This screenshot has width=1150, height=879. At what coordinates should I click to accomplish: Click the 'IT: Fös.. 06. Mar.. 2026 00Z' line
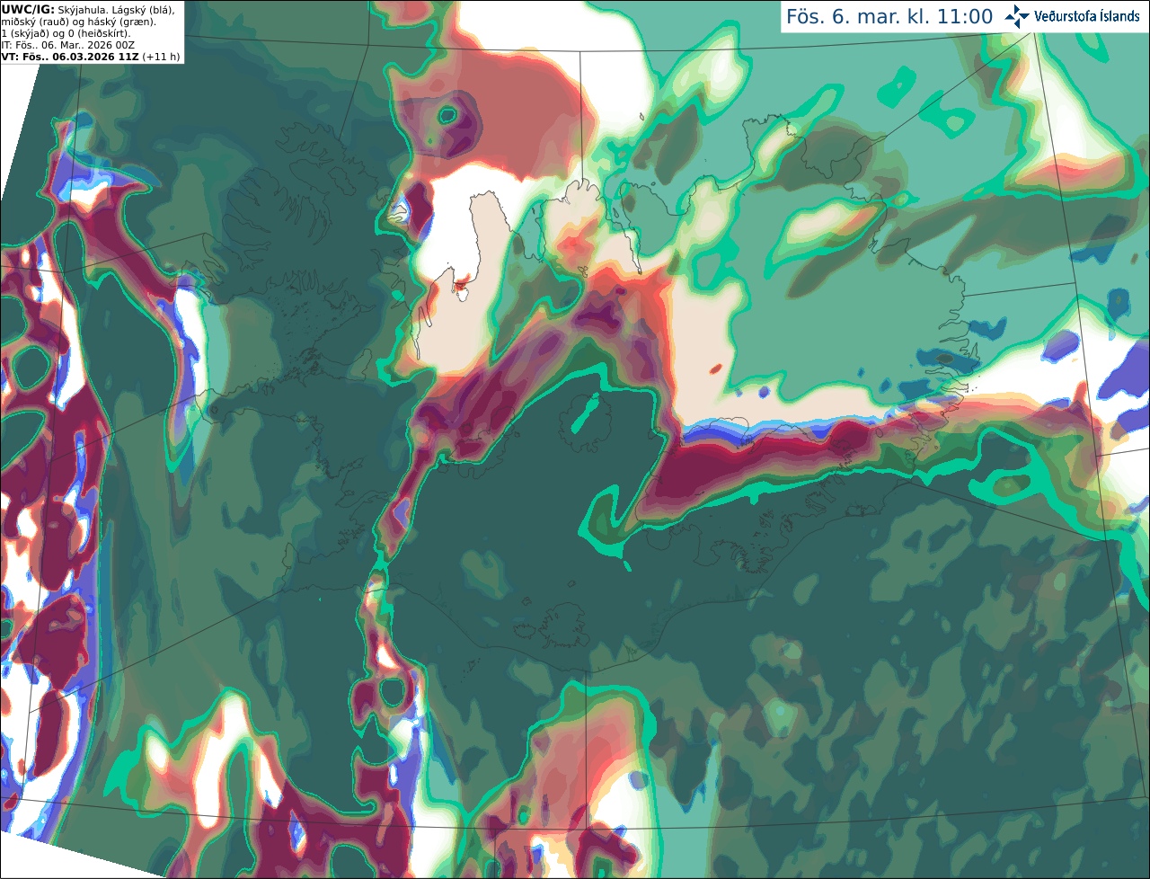click(68, 45)
